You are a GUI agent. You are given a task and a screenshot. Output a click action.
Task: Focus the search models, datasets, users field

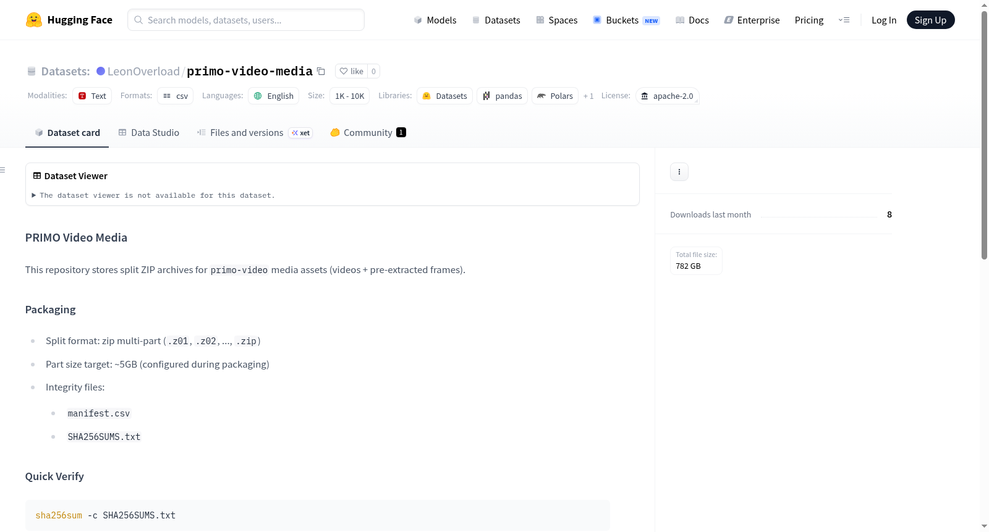point(246,20)
